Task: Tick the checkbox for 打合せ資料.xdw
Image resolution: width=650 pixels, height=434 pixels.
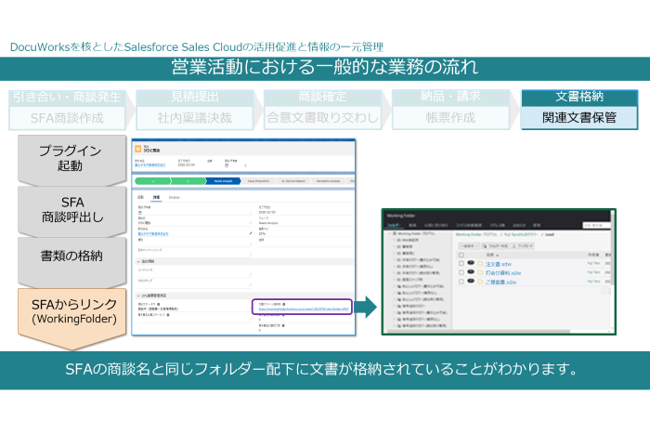Action: [x=461, y=272]
